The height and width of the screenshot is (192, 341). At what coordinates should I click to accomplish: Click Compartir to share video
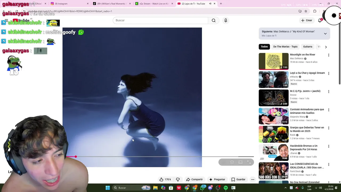point(194,179)
